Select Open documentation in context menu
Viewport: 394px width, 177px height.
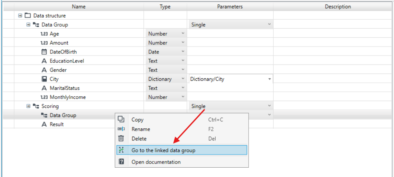[x=181, y=162]
